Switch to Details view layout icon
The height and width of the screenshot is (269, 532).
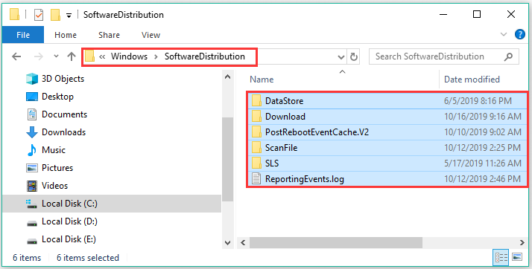501,258
